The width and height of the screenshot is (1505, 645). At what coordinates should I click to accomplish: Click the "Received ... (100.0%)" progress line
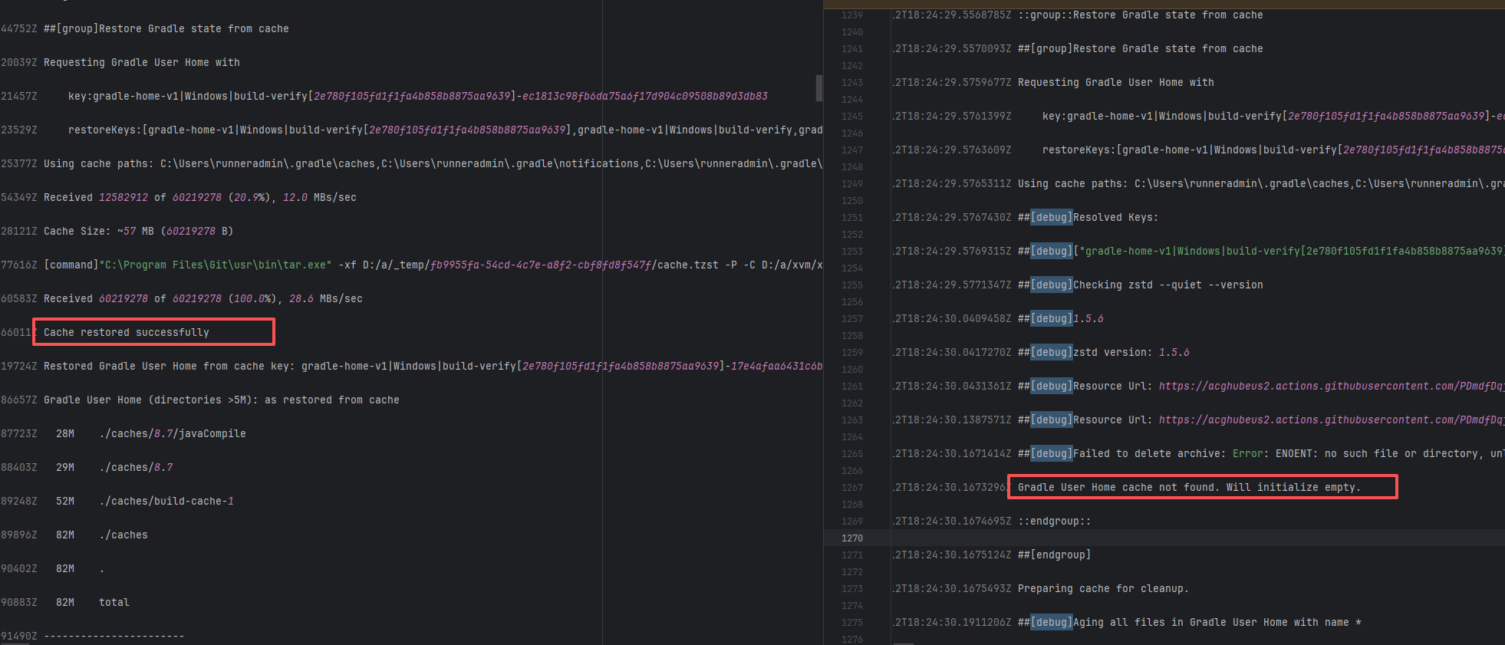(203, 298)
